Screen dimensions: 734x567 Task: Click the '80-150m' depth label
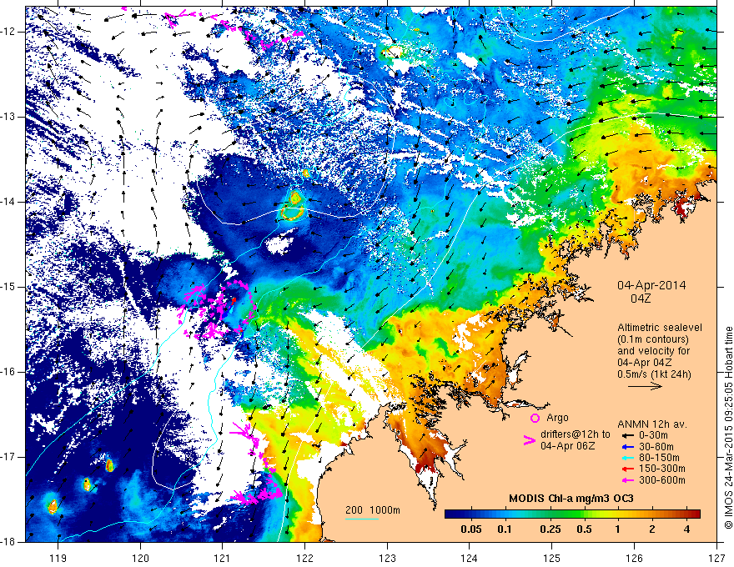(x=659, y=458)
